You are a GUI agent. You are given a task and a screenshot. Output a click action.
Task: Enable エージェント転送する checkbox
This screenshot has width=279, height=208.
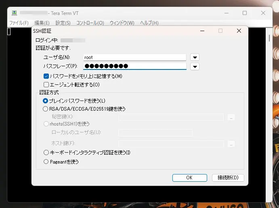point(46,85)
